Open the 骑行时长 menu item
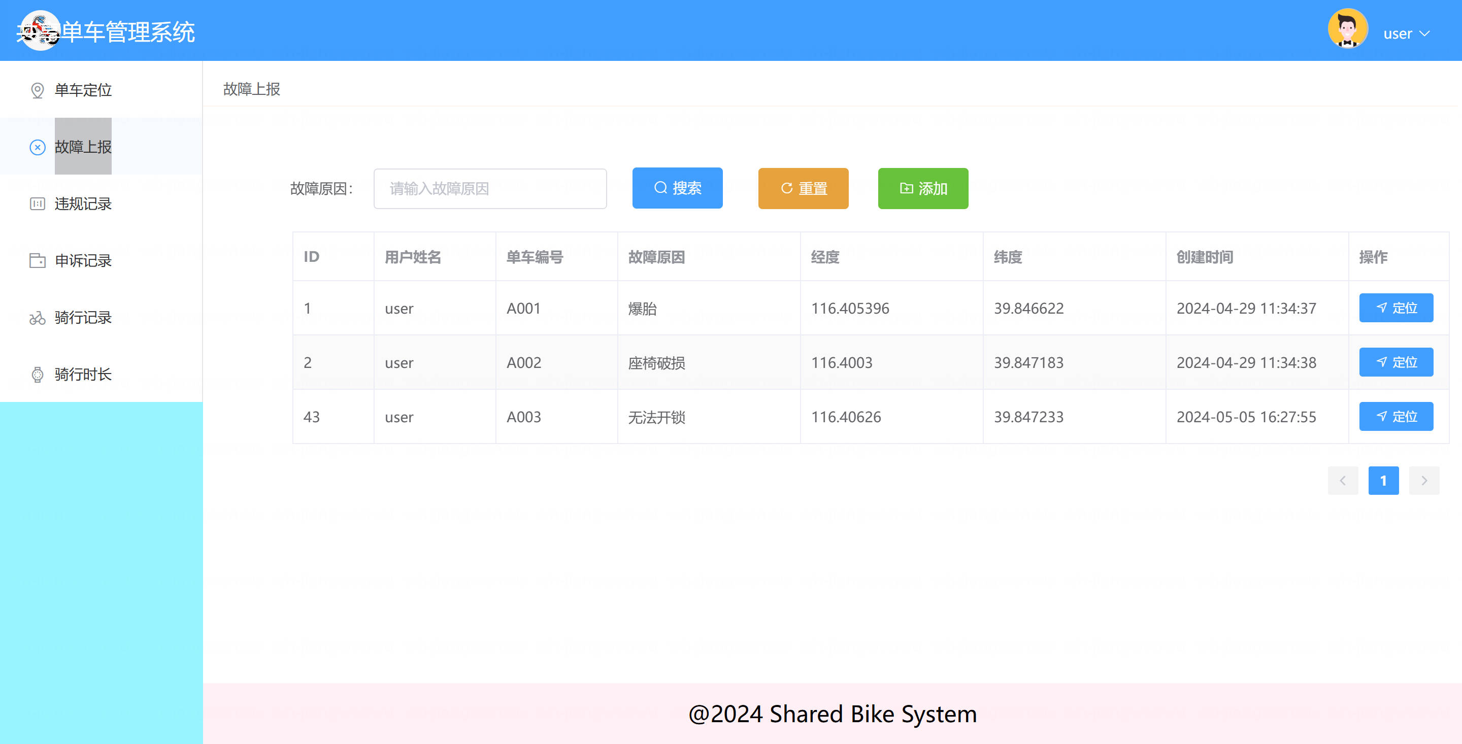The height and width of the screenshot is (744, 1462). coord(83,375)
